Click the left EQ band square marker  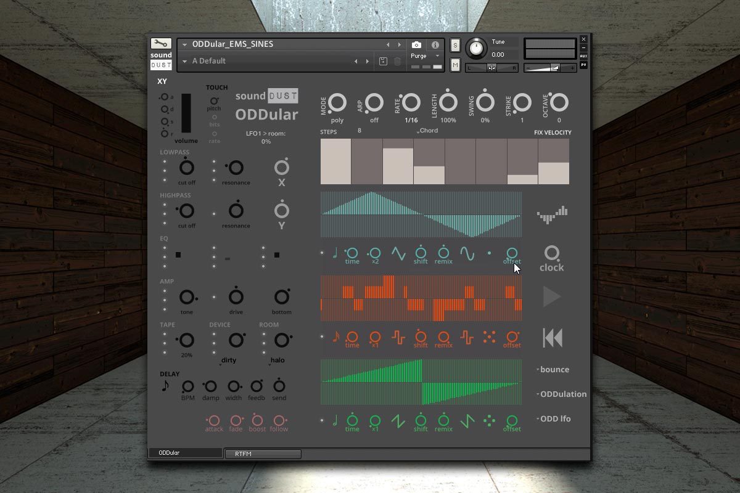(178, 255)
